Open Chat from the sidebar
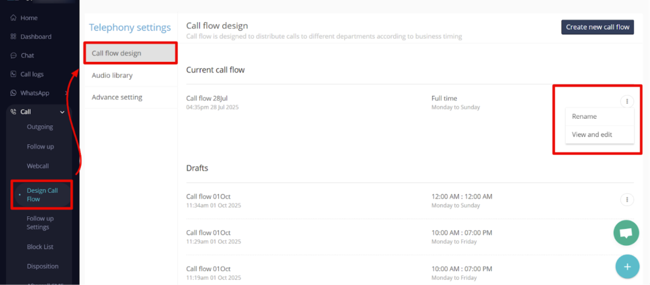Viewport: 650px width, 285px height. (23, 56)
